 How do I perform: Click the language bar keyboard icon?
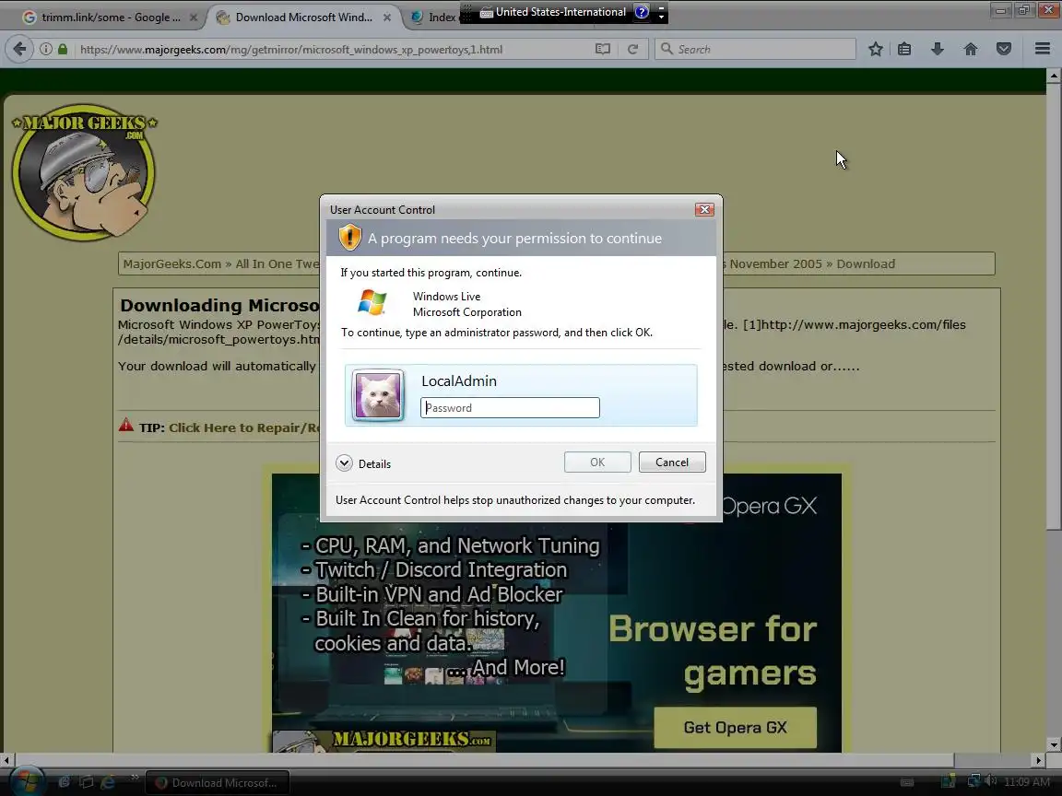[x=486, y=11]
